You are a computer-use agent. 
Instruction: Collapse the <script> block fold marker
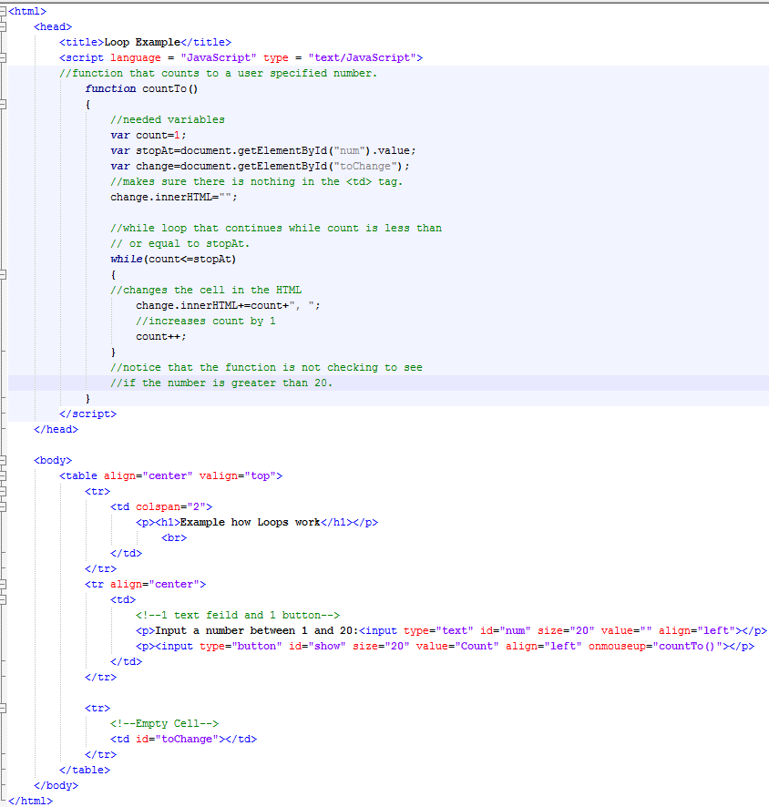point(3,57)
